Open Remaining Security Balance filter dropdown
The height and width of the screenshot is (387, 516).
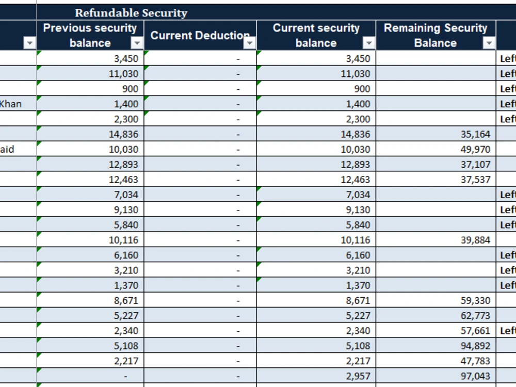coord(489,43)
